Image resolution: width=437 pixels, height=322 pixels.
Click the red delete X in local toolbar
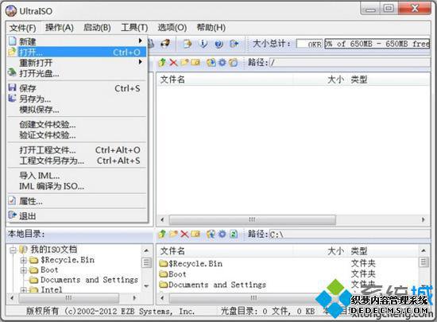point(184,234)
